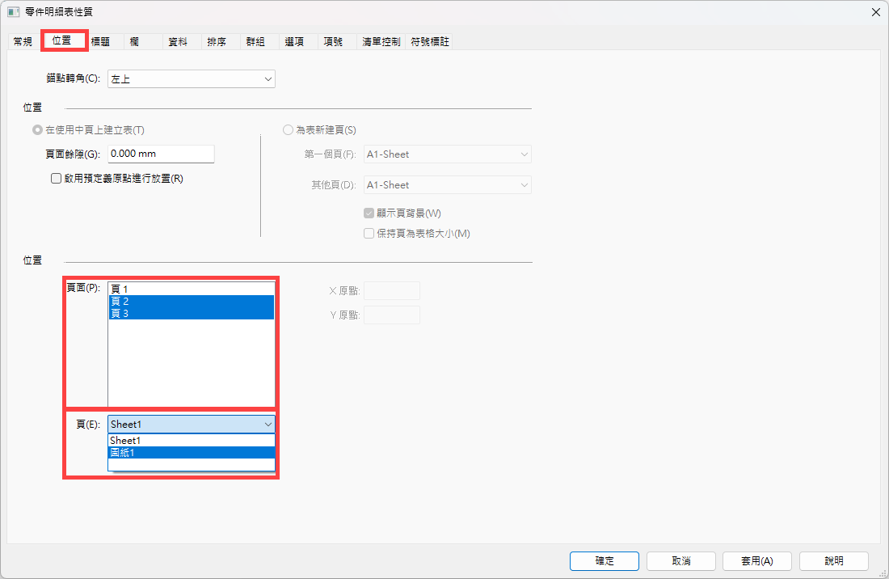Select 頁 2 in the 頁面 list

(x=191, y=301)
